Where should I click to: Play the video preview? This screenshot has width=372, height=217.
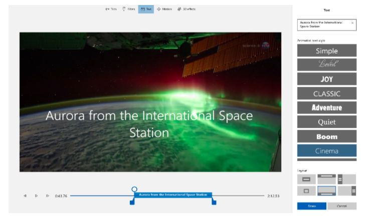[36, 195]
